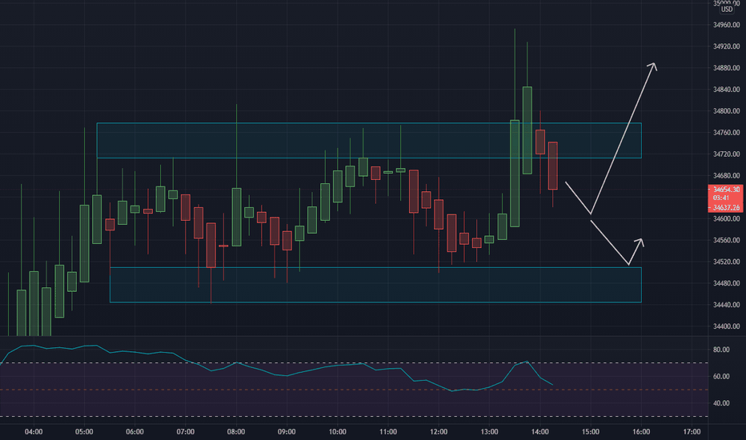
Task: Select the 34680.00 price axis value
Action: pos(726,175)
